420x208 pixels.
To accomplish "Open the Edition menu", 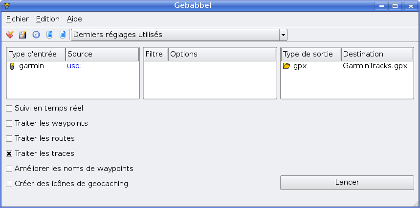I will click(48, 19).
